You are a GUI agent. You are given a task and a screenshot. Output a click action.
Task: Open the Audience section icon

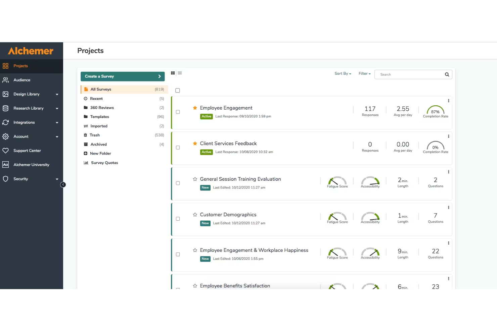coord(5,80)
